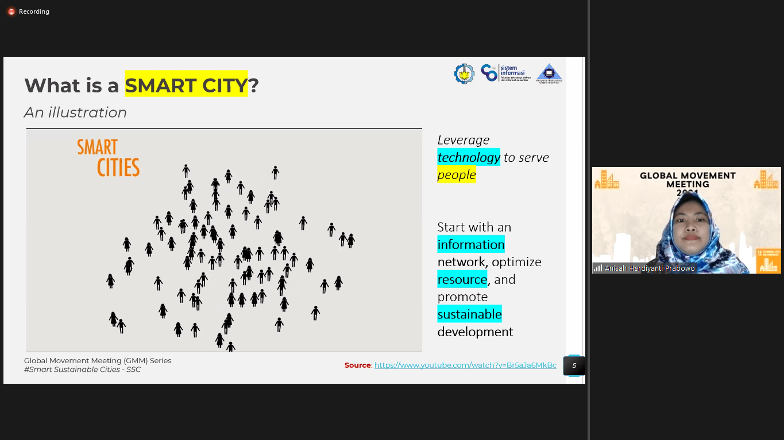
Task: Click the blue triangle student association logo
Action: (549, 73)
